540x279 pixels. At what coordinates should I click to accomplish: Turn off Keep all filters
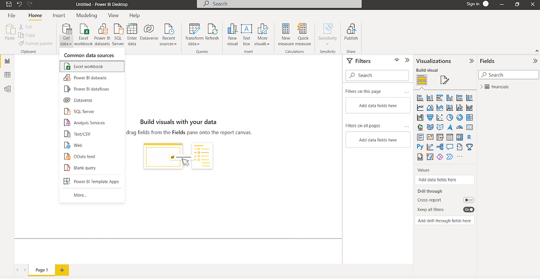pyautogui.click(x=468, y=209)
